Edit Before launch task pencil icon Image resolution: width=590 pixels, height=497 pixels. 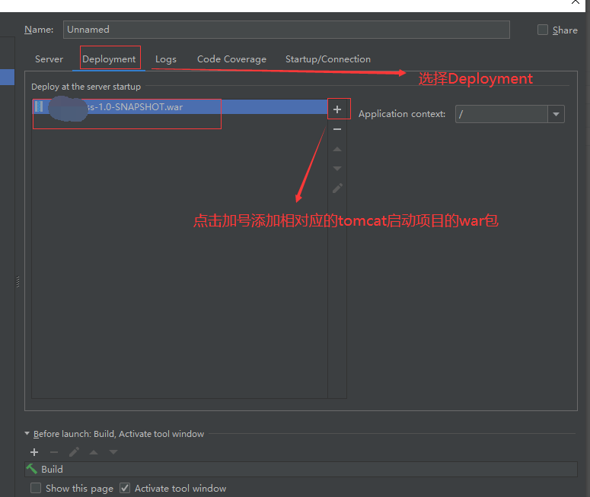tap(74, 452)
